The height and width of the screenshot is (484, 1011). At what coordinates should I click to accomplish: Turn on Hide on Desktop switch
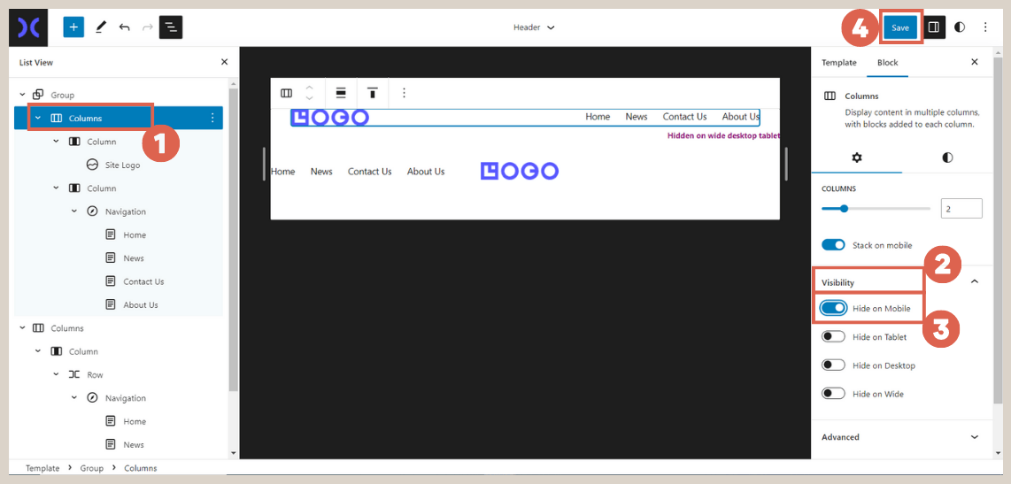(833, 365)
